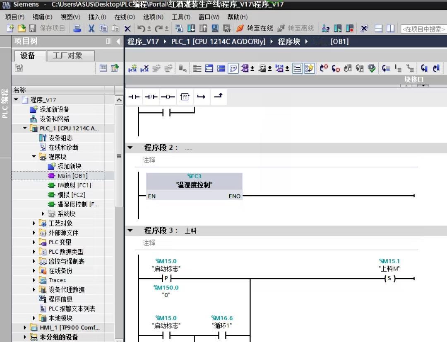Insert empty box ?? from favorites
This screenshot has height=342, width=447.
185,97
